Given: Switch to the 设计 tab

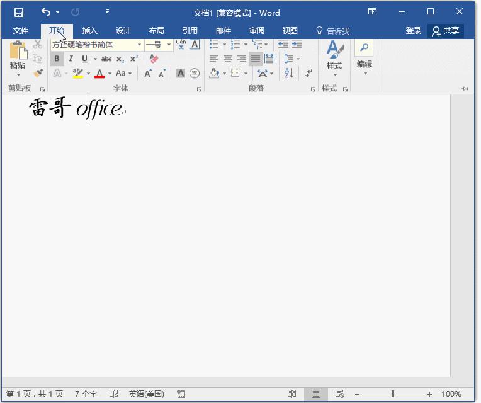Looking at the screenshot, I should (123, 31).
